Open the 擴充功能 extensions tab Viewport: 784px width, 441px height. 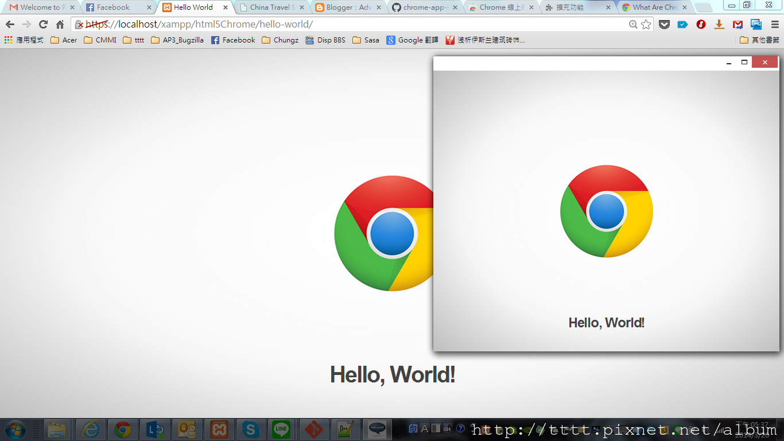pyautogui.click(x=579, y=7)
